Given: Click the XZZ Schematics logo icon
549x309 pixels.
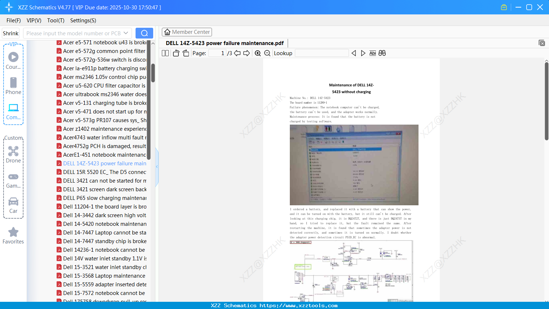Looking at the screenshot, I should (x=9, y=7).
